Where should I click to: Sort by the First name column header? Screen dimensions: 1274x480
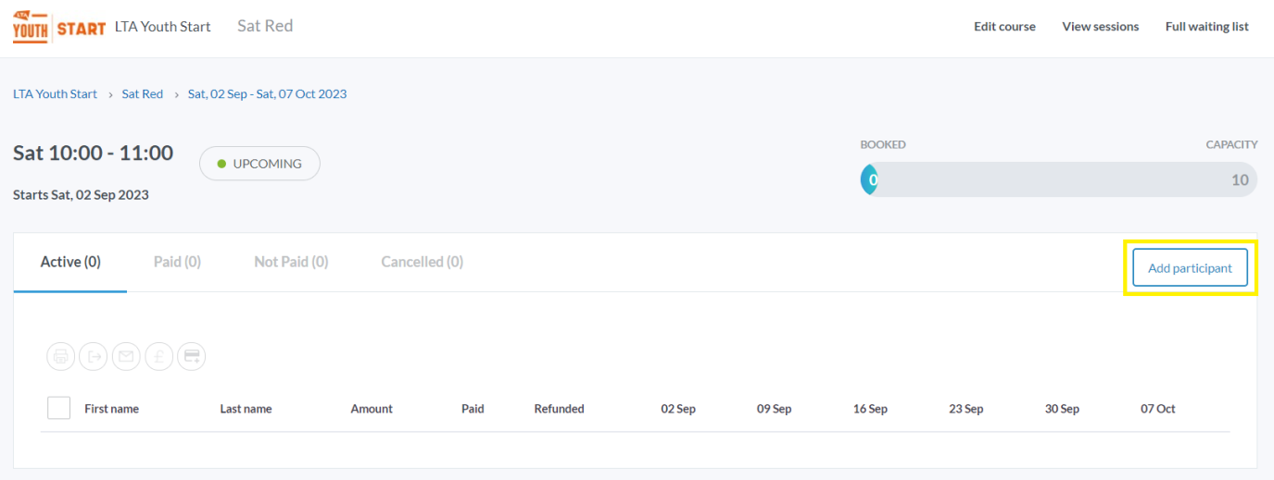[112, 409]
